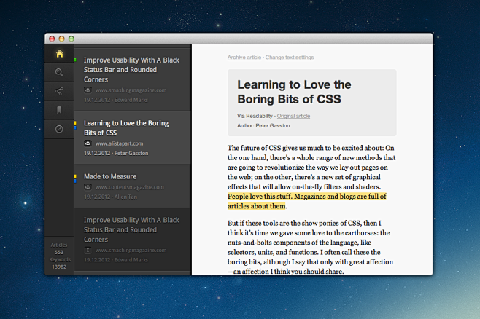
Task: Open the Search magnifier icon
Action: pyautogui.click(x=59, y=72)
